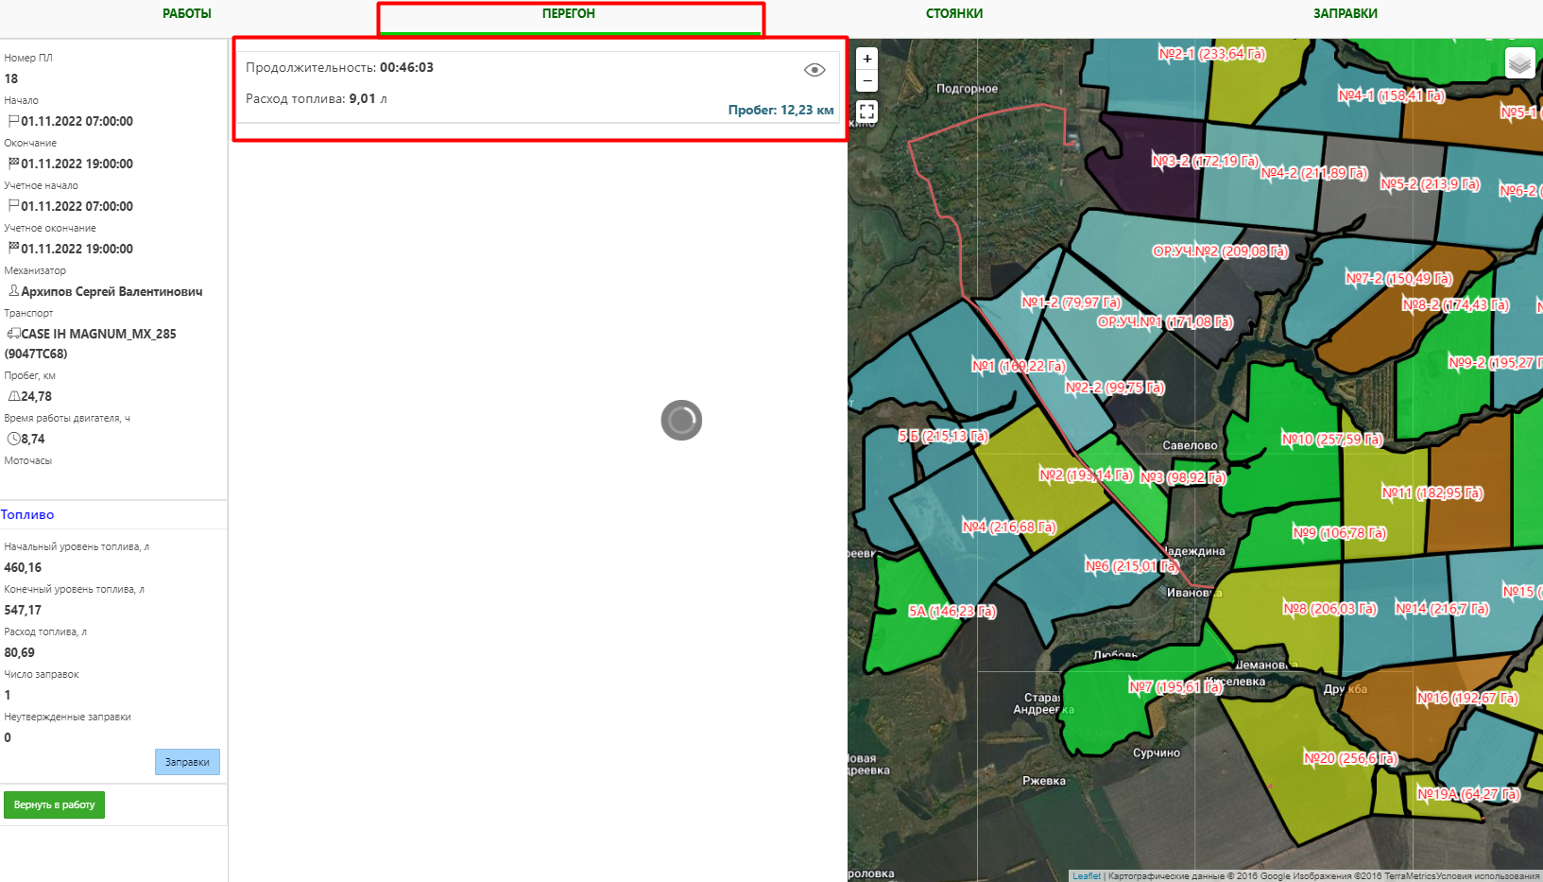Select the haul card showing Пробег 12,23 км

tap(539, 88)
